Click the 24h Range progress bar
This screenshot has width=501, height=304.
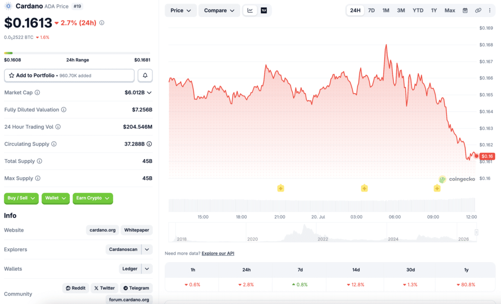77,53
